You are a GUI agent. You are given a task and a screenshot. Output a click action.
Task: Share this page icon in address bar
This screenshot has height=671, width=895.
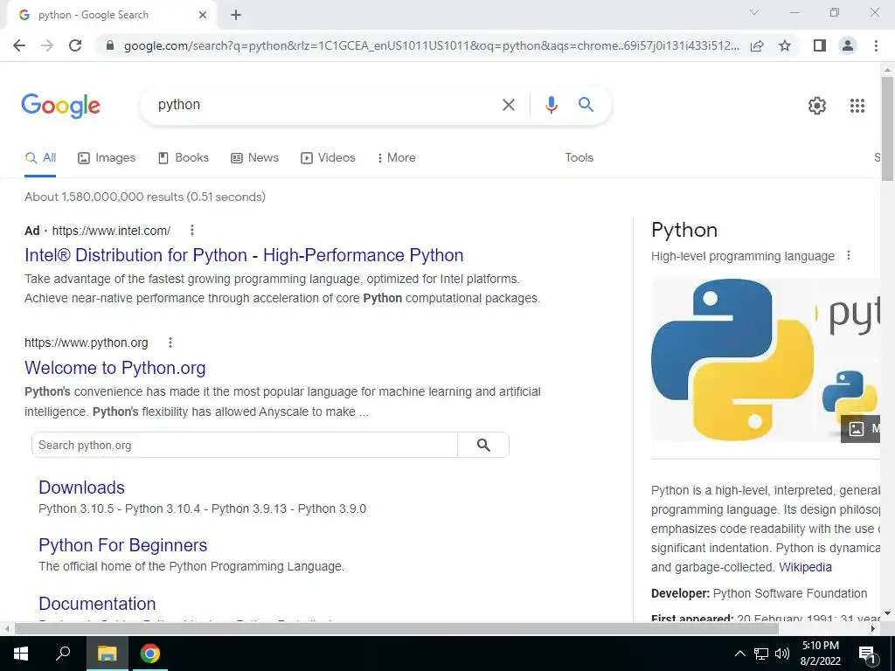[757, 45]
